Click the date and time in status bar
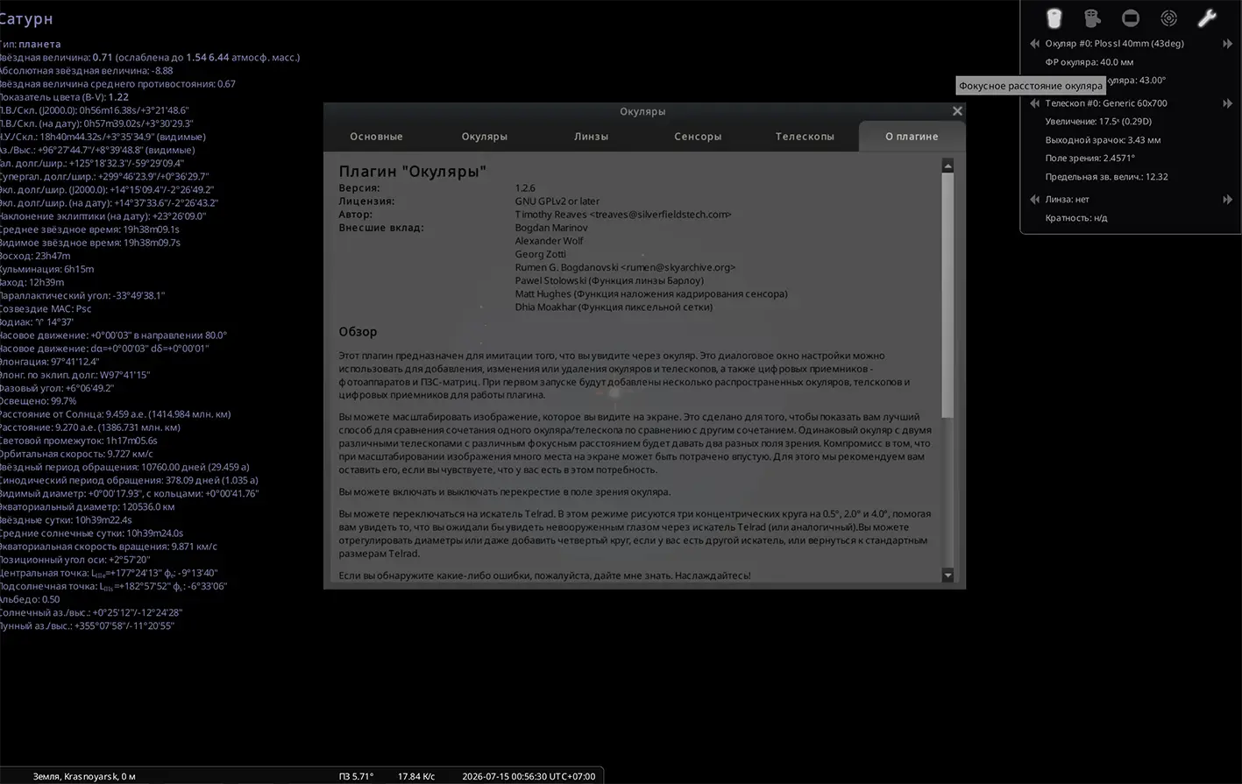The width and height of the screenshot is (1242, 784). click(528, 776)
